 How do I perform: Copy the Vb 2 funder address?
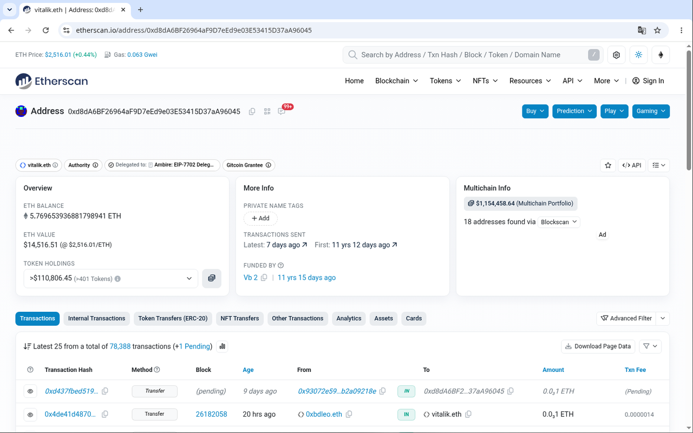[x=264, y=278]
